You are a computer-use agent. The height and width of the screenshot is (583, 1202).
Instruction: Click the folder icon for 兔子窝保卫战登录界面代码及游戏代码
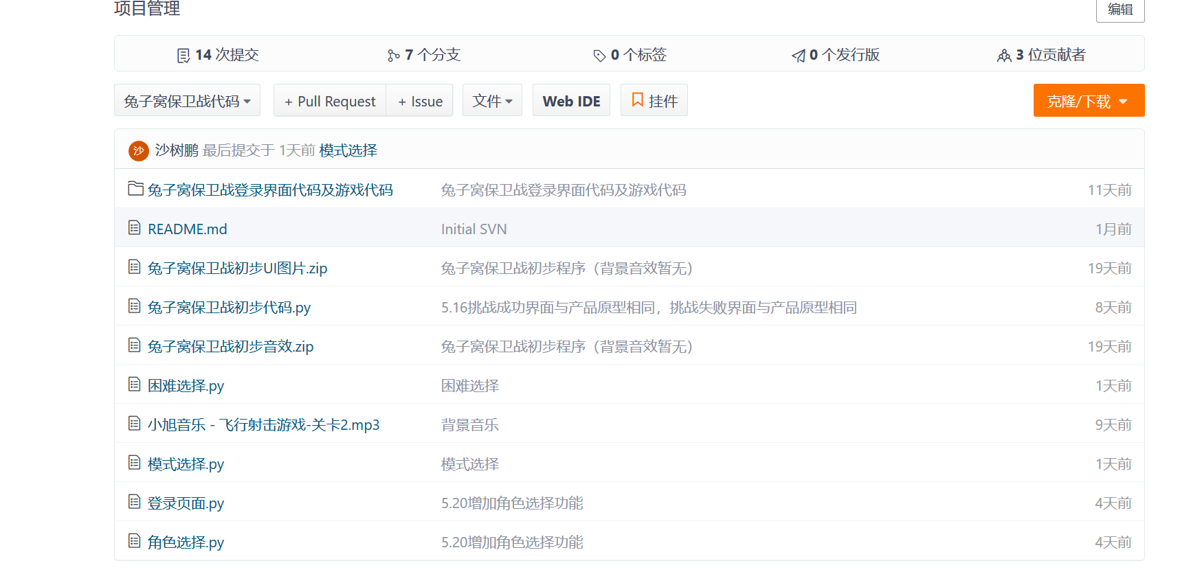pos(135,189)
